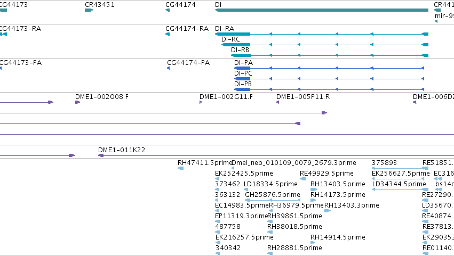Click the CG44174-PA protein label

click(x=188, y=63)
